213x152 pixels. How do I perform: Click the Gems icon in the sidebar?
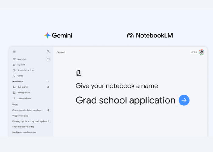click(14, 76)
